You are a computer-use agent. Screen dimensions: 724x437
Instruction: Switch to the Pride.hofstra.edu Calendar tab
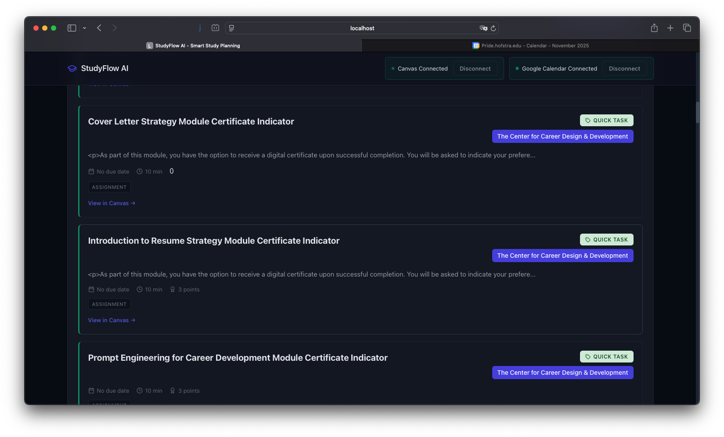click(x=530, y=46)
